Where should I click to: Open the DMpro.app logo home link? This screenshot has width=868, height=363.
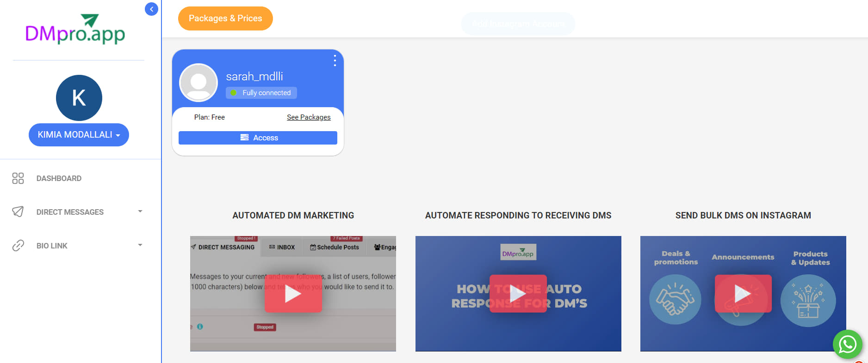tap(75, 30)
